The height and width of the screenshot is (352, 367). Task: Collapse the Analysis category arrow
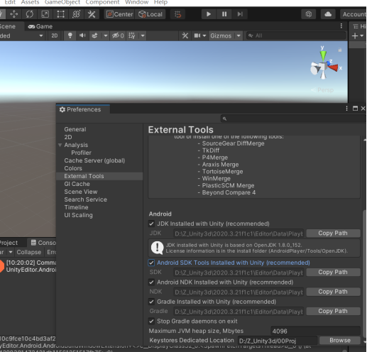click(x=60, y=145)
